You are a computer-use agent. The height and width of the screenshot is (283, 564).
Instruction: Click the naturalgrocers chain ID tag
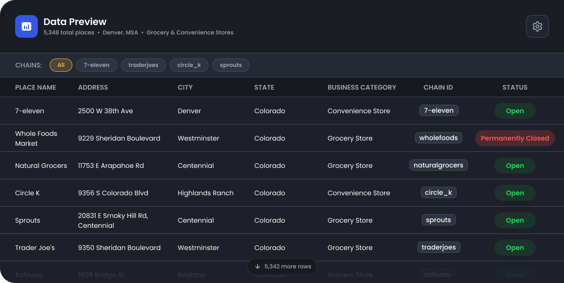(x=438, y=165)
